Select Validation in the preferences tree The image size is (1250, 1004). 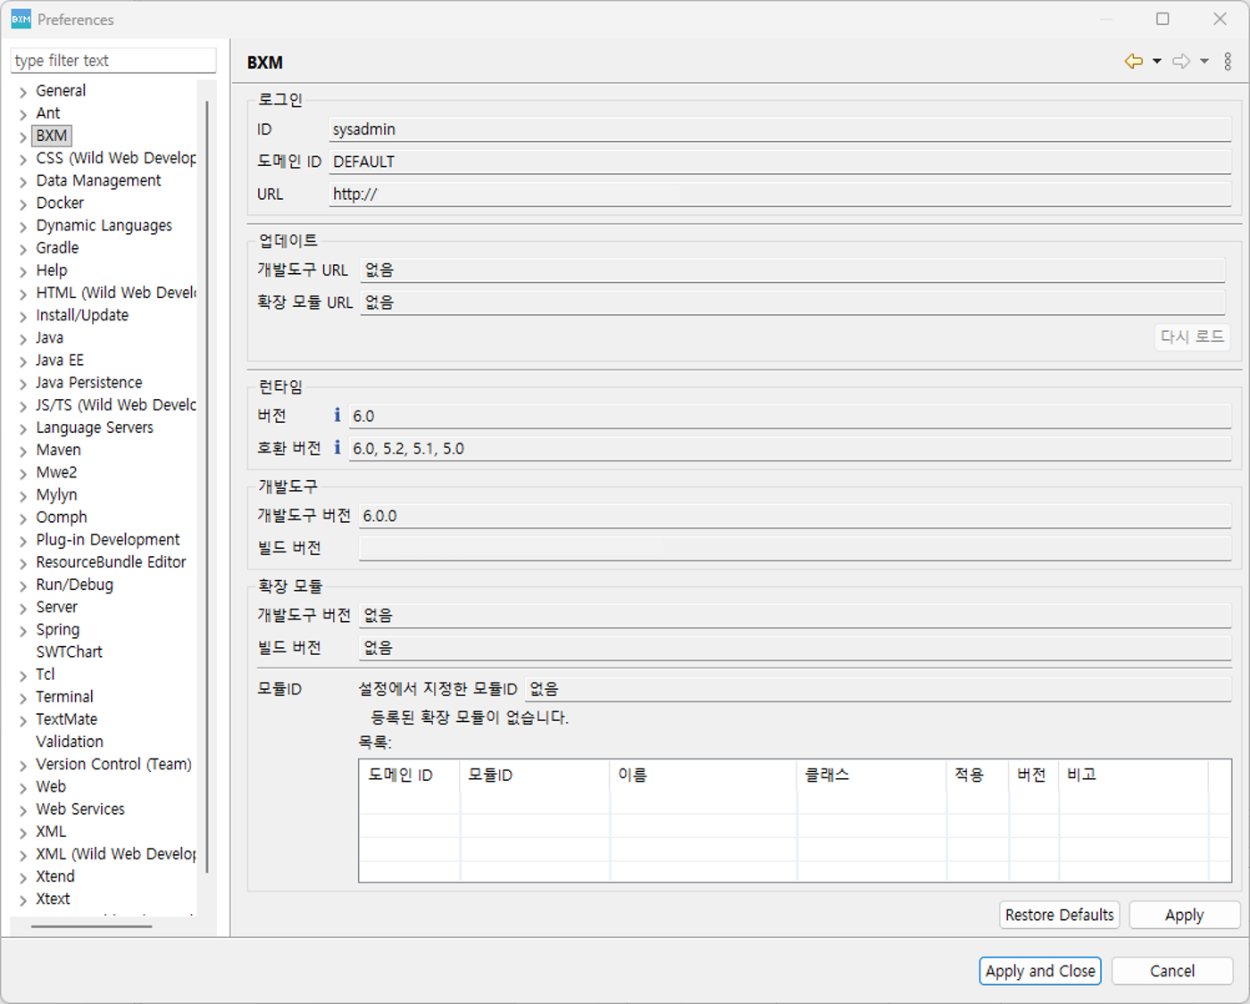(70, 742)
